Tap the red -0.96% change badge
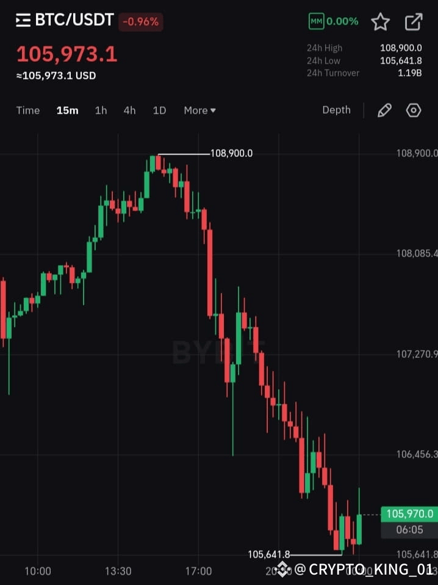The width and height of the screenshot is (438, 585). 141,21
